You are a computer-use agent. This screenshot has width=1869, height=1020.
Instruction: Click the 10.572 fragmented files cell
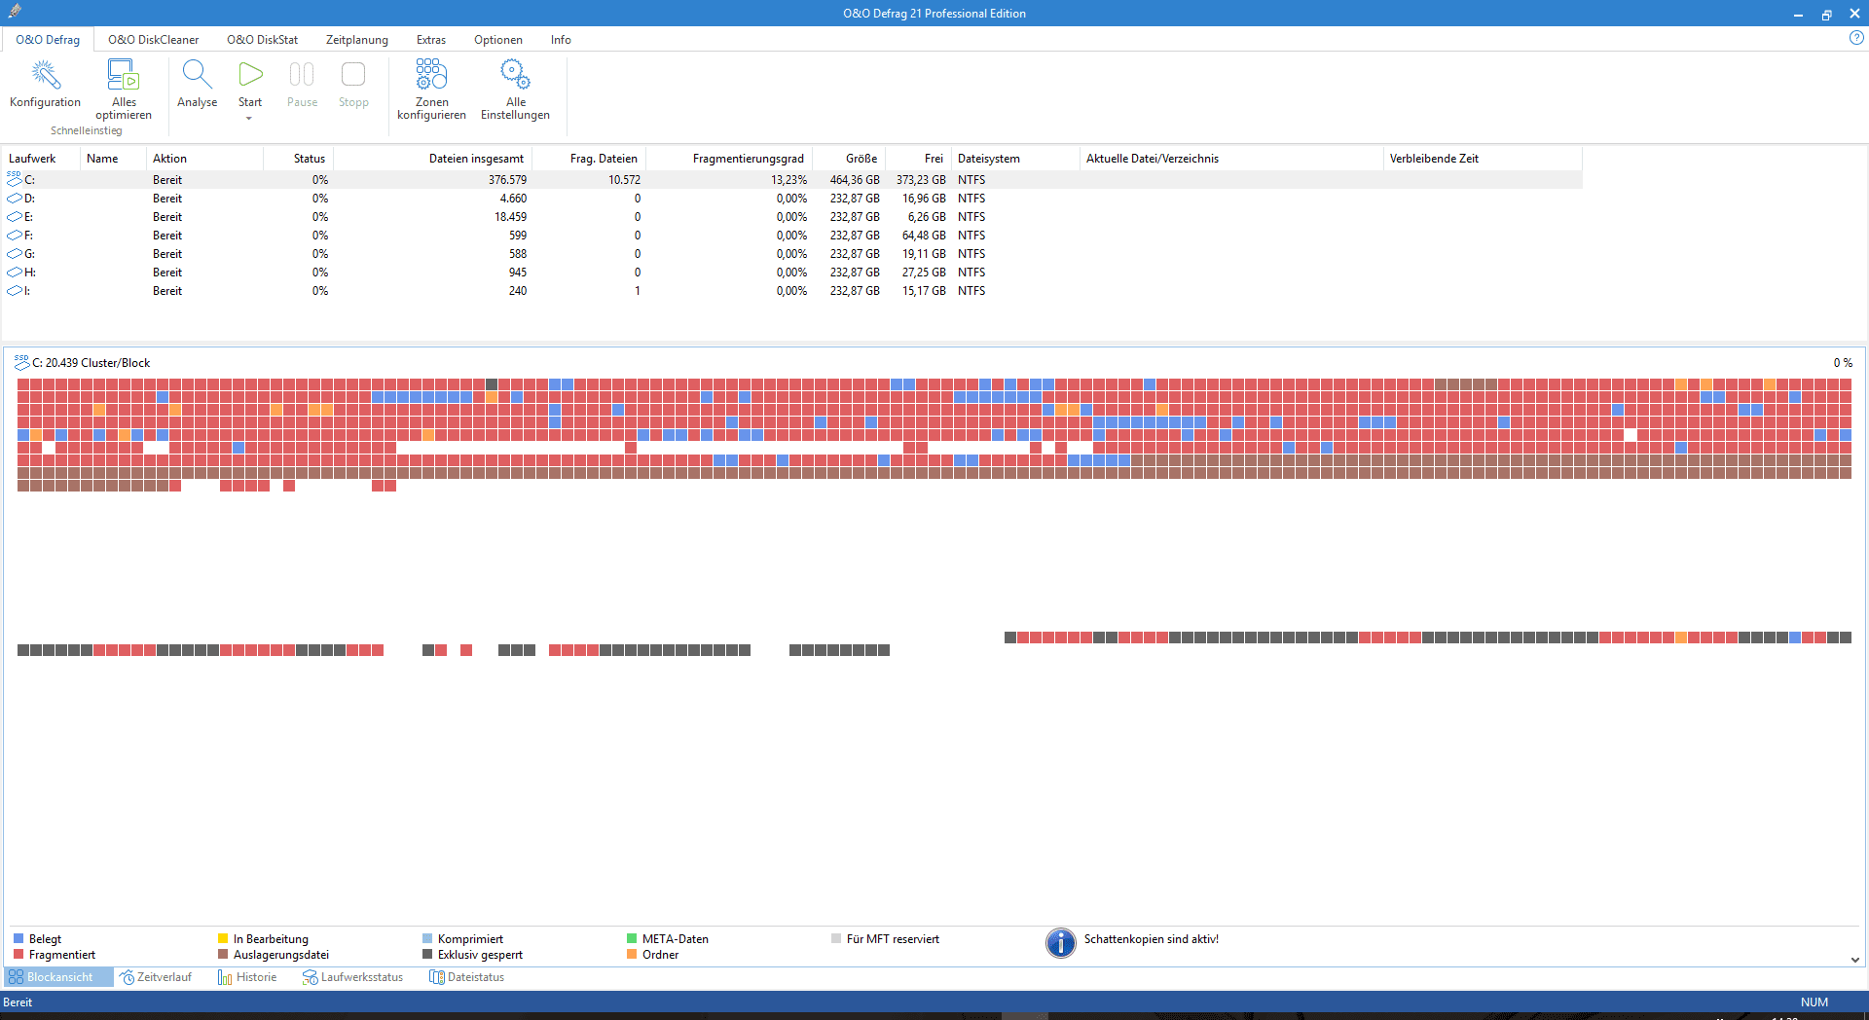pyautogui.click(x=624, y=180)
